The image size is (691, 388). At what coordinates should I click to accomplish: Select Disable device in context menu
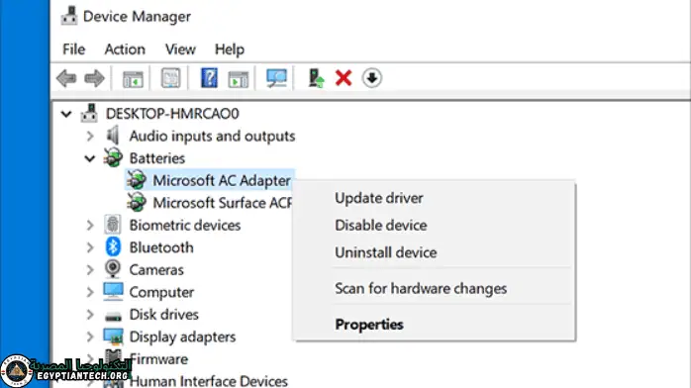(x=381, y=226)
